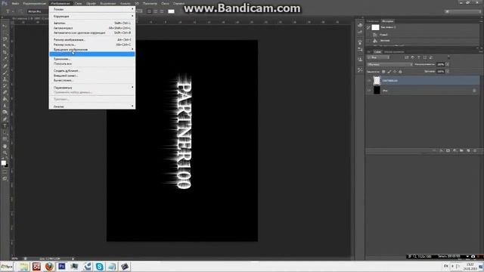The image size is (484, 272).
Task: Select the Zoom tool
Action: point(5,153)
